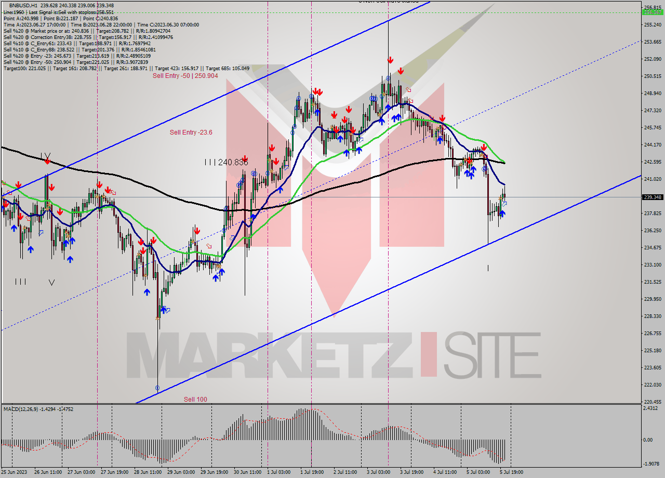The image size is (665, 478).
Task: Select the '4 Jul 11:00' time axis label
Action: [x=446, y=472]
